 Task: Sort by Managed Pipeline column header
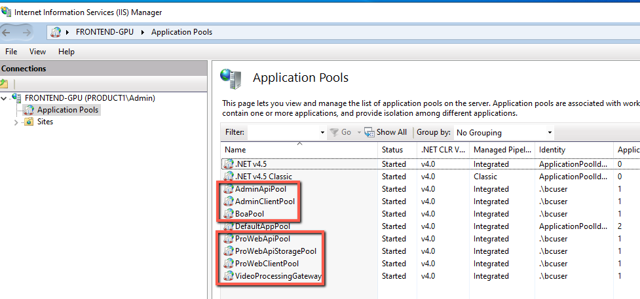click(502, 150)
